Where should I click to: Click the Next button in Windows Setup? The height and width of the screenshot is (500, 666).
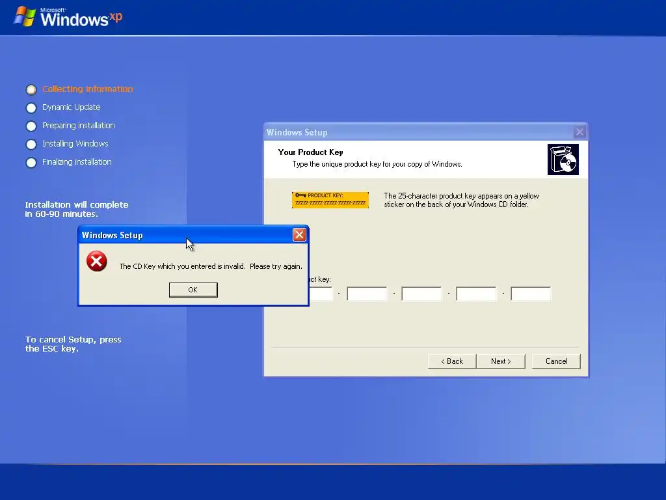501,361
